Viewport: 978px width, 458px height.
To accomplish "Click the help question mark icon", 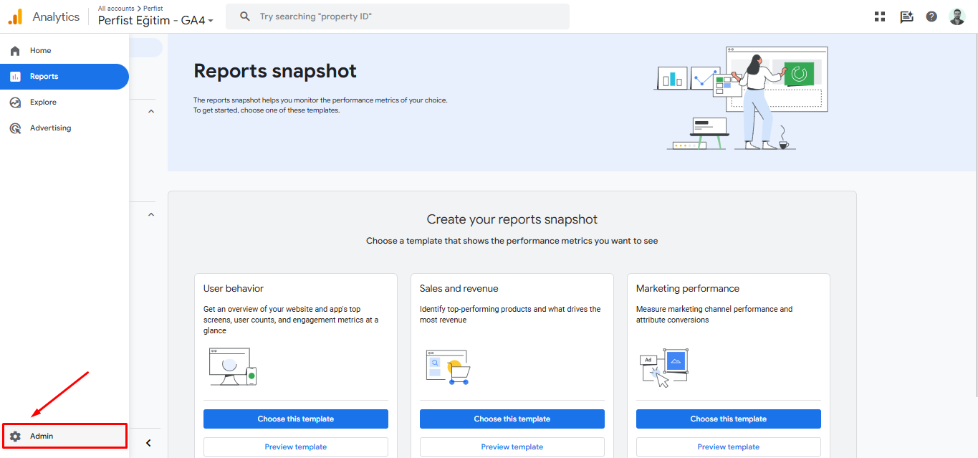I will 931,16.
